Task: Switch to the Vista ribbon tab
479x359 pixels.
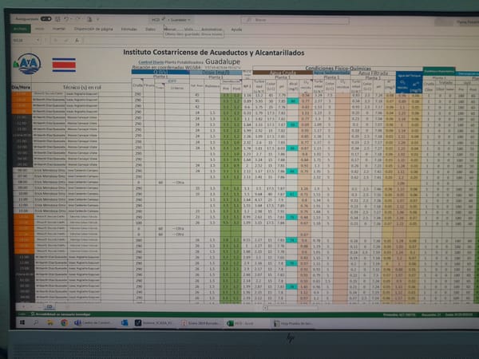Action: pos(188,30)
